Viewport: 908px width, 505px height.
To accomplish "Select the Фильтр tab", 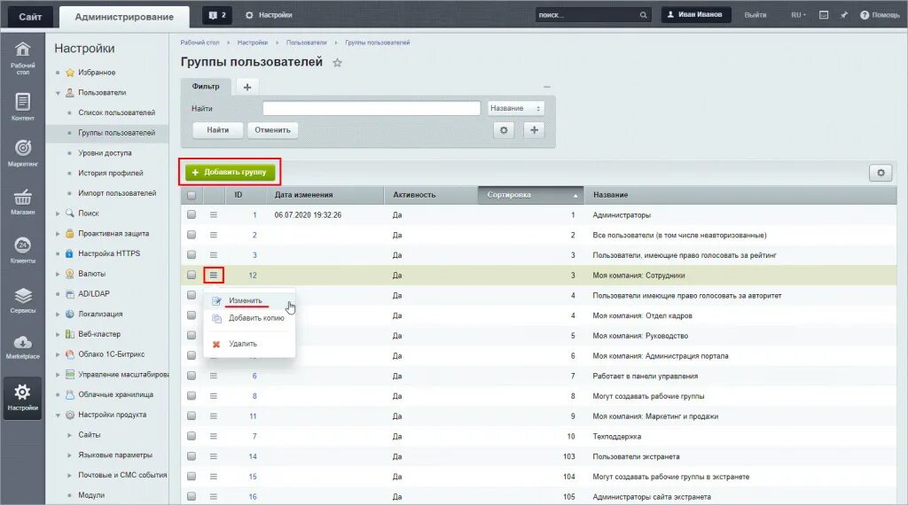I will tap(206, 87).
